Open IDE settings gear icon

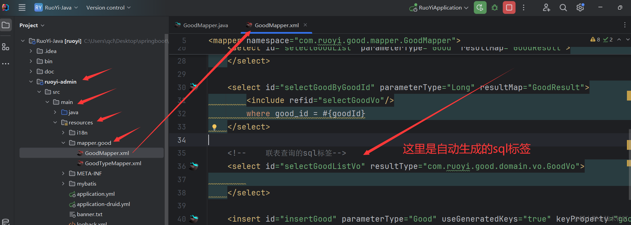(580, 7)
